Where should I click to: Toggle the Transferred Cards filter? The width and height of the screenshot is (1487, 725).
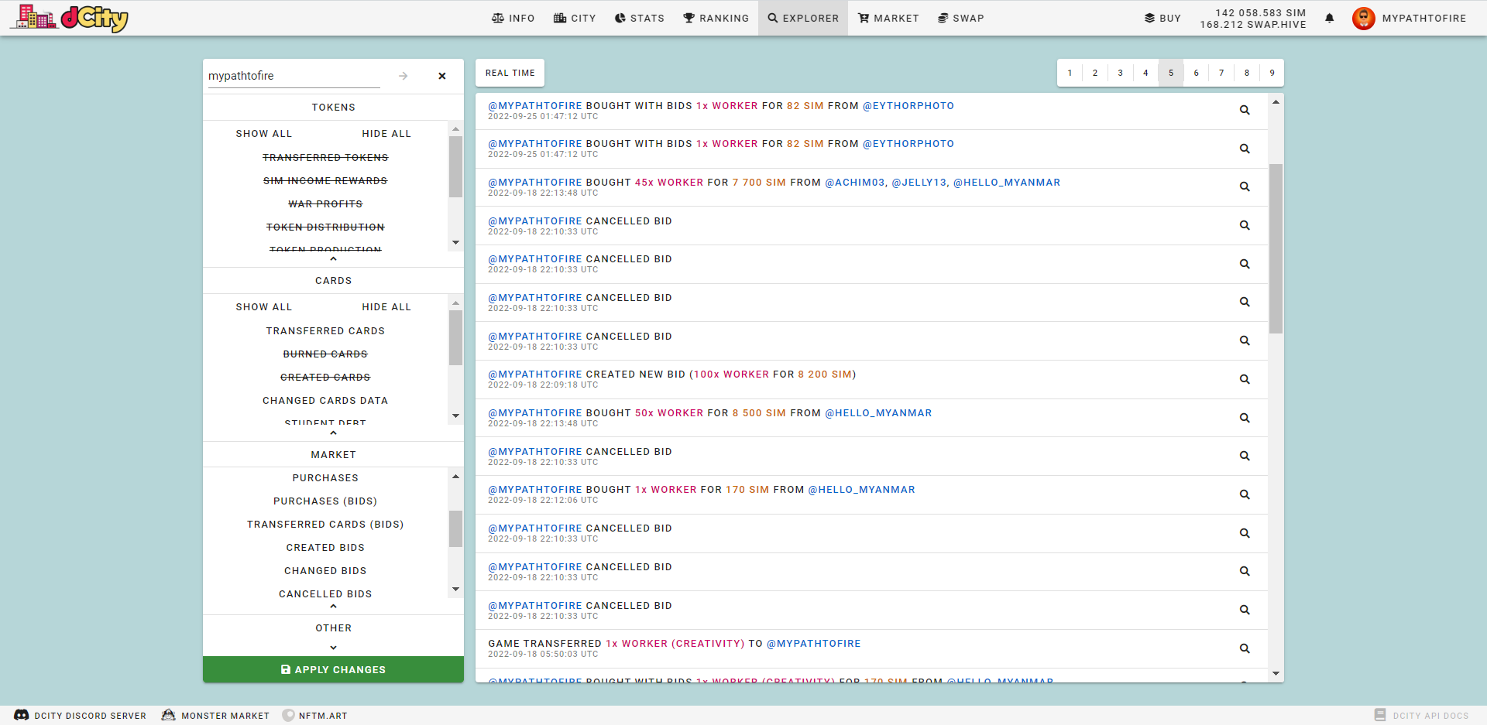point(325,330)
